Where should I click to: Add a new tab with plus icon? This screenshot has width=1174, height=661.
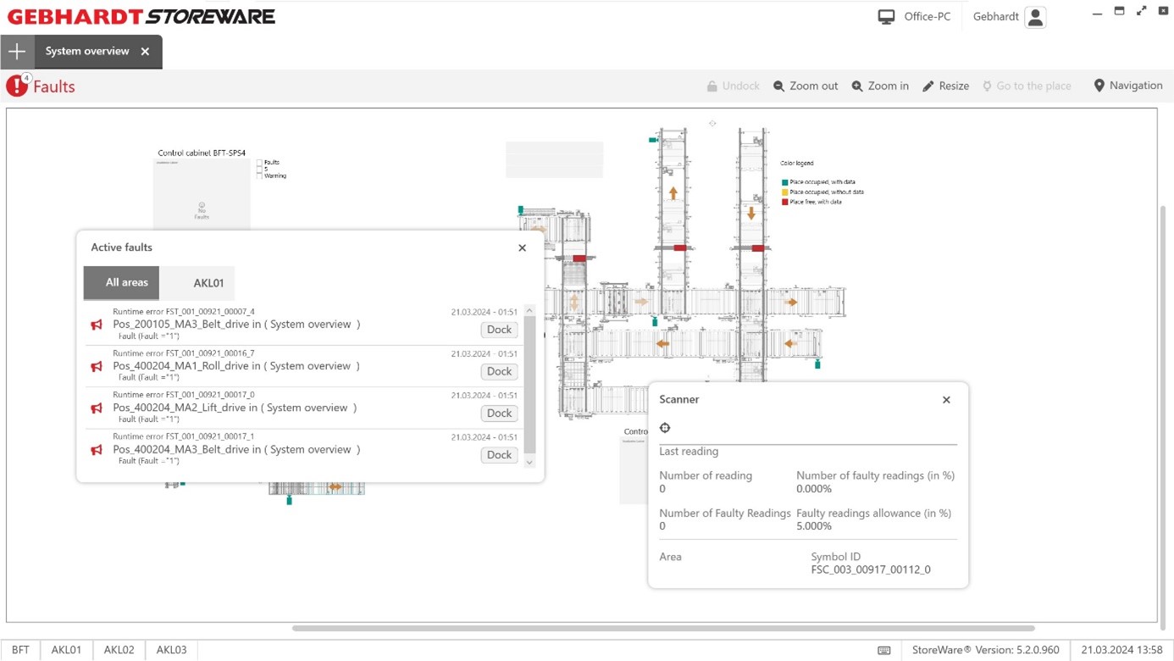pyautogui.click(x=17, y=52)
